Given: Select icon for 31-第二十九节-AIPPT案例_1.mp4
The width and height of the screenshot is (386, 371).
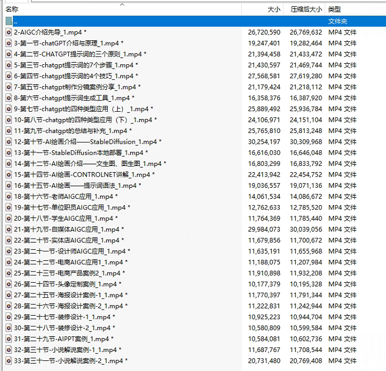Looking at the screenshot, I should (x=8, y=339).
